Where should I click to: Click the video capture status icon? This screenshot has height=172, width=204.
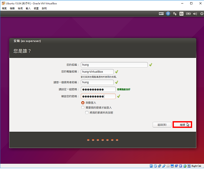176,166
